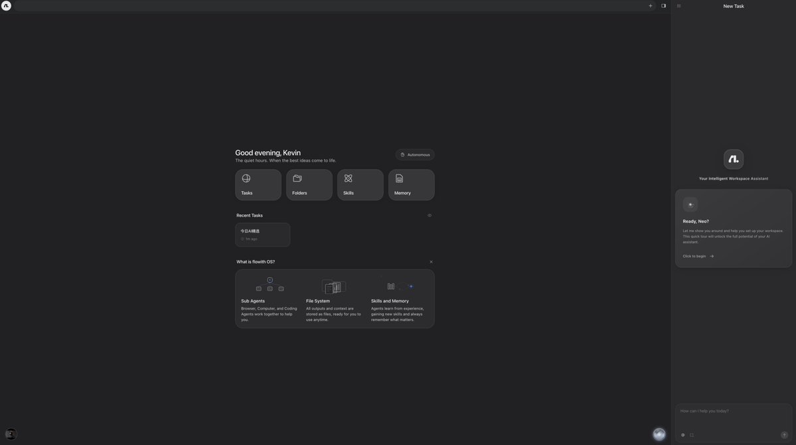796x445 pixels.
Task: Open the Folders card
Action: 309,184
